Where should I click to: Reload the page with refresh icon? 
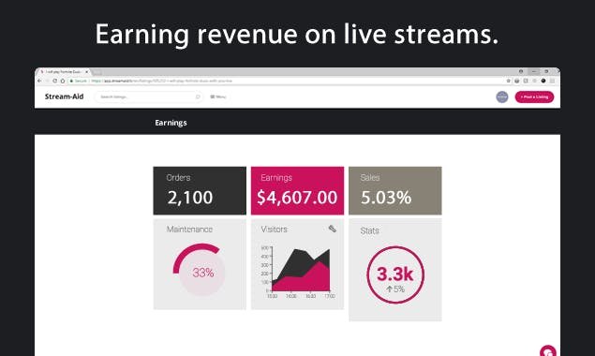click(x=54, y=81)
